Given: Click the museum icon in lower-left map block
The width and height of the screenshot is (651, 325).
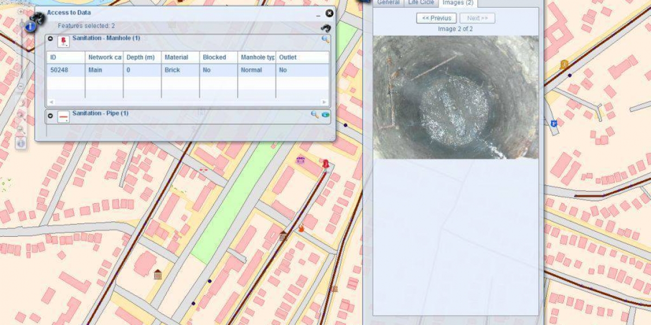Looking at the screenshot, I should click(158, 275).
